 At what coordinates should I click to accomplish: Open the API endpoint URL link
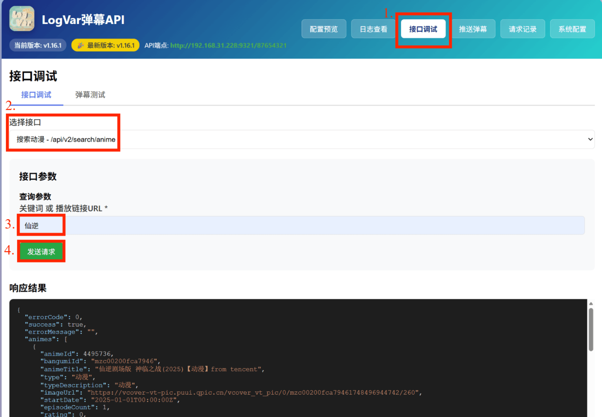[228, 45]
